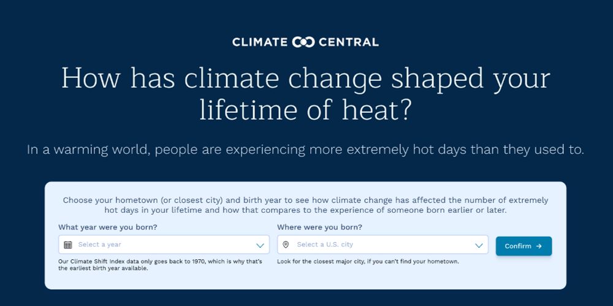The width and height of the screenshot is (613, 306).
Task: Click the "What year were you born?" label
Action: tap(107, 227)
